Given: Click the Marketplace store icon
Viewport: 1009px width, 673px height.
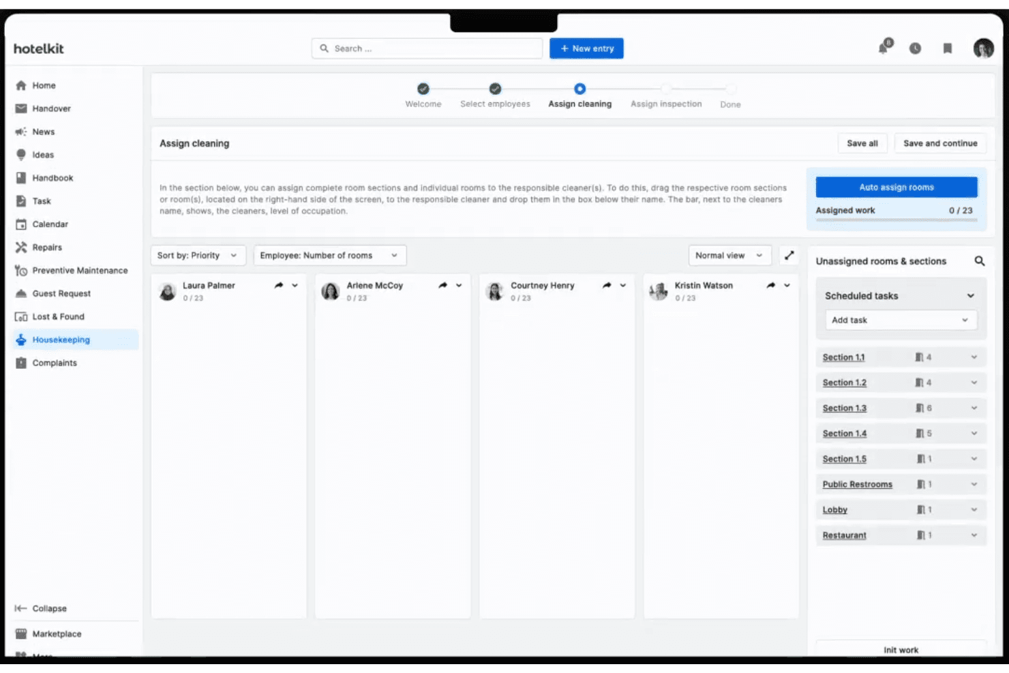Looking at the screenshot, I should [x=21, y=634].
